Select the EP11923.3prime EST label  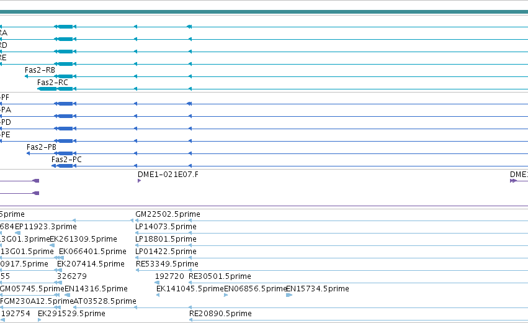pos(46,227)
